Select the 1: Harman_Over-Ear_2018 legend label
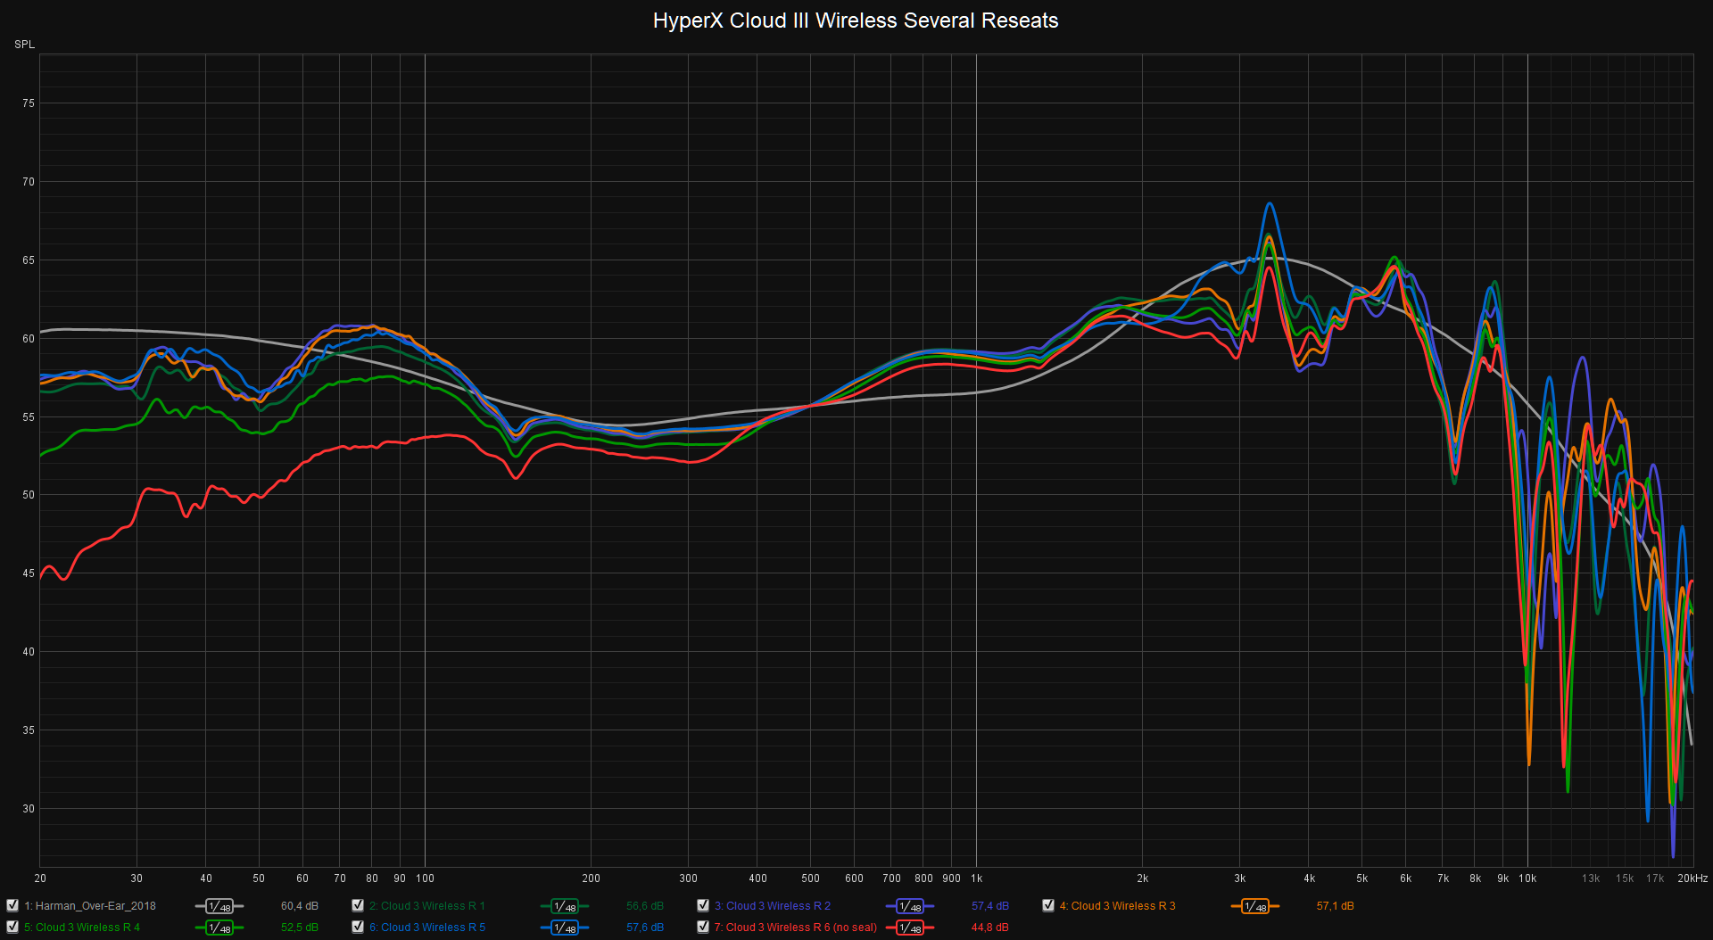 click(x=90, y=905)
